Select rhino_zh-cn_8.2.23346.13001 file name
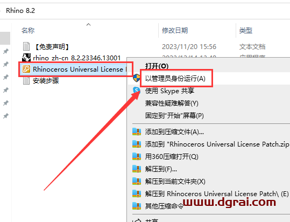 point(77,58)
